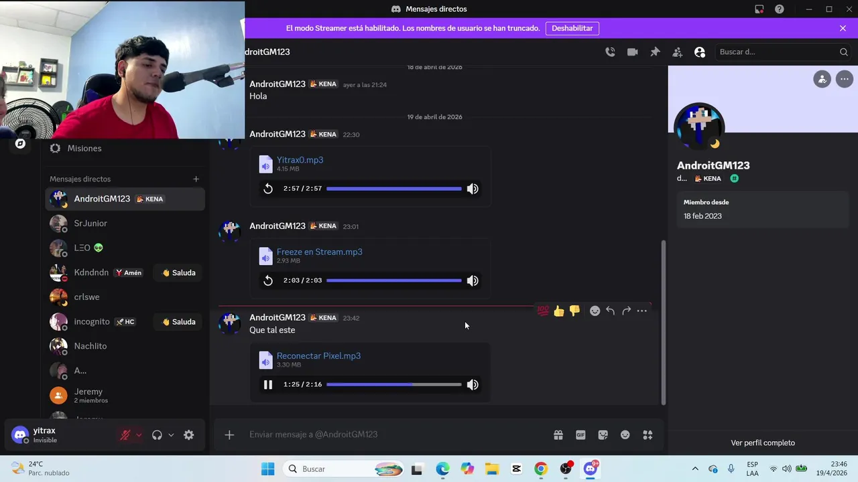Seek in Reconectar Pixel.mp3 progress bar
The image size is (858, 482).
coord(393,384)
